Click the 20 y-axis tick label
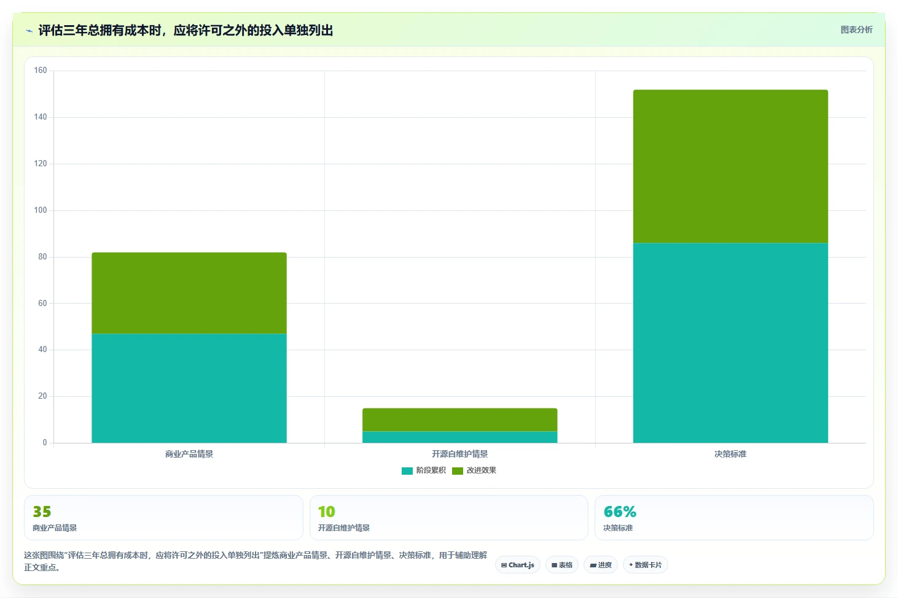 coord(42,396)
